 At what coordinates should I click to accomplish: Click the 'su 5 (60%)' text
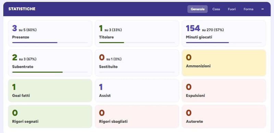point(28,30)
